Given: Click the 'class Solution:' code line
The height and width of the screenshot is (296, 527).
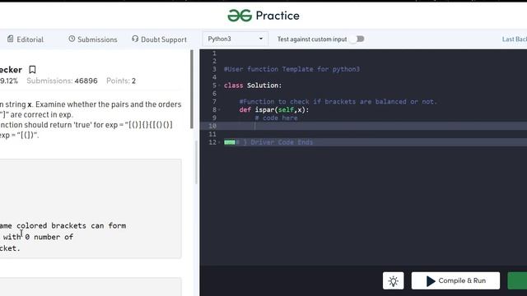Looking at the screenshot, I should pyautogui.click(x=253, y=86).
